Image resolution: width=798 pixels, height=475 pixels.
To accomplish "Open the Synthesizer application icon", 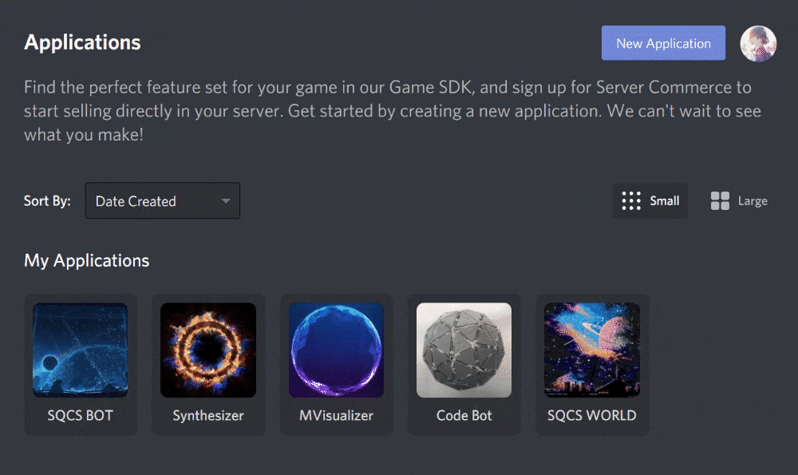I will tap(208, 350).
